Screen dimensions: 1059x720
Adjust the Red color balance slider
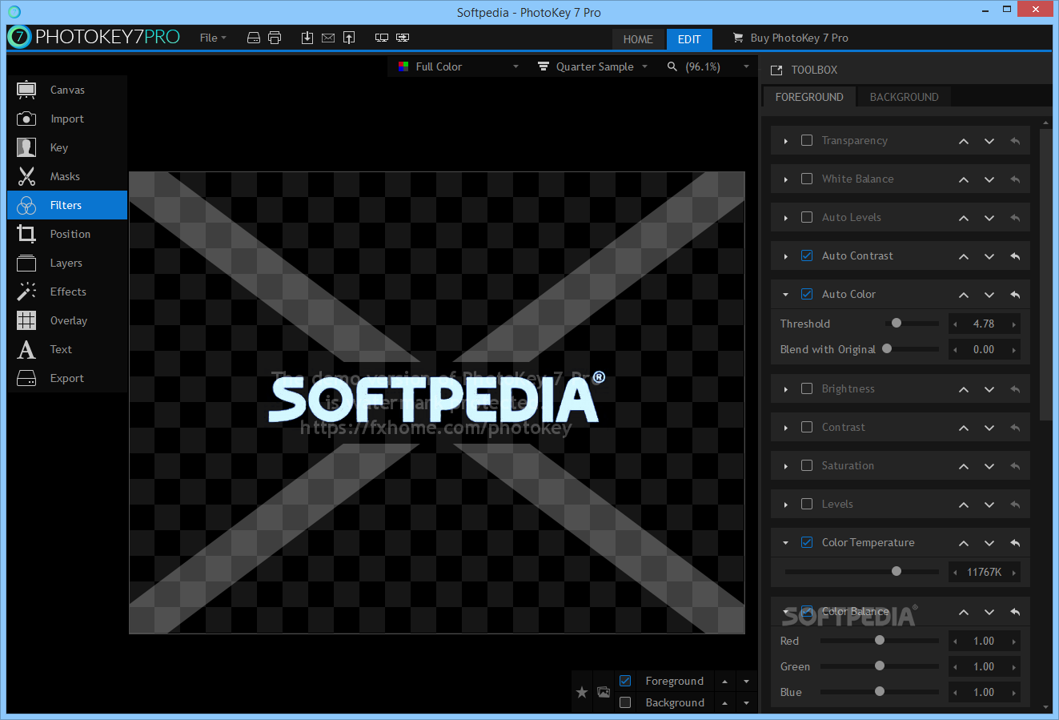(880, 641)
